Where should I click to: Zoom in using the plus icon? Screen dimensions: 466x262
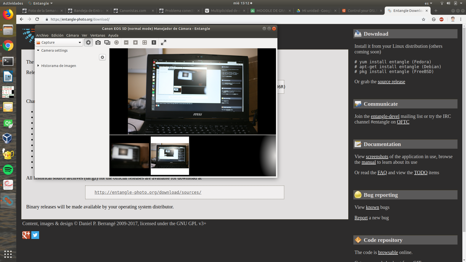(x=135, y=43)
